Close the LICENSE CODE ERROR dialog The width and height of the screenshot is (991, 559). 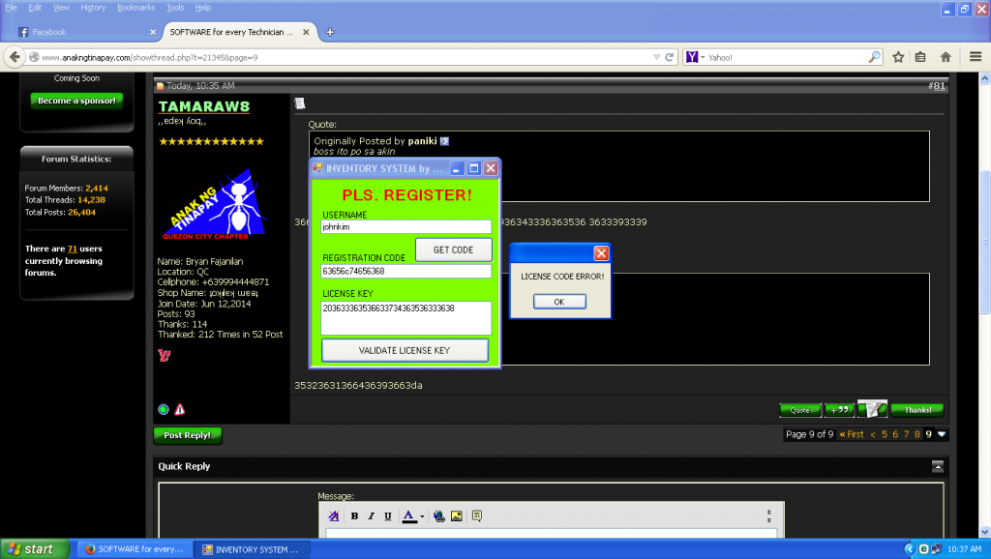(x=601, y=253)
